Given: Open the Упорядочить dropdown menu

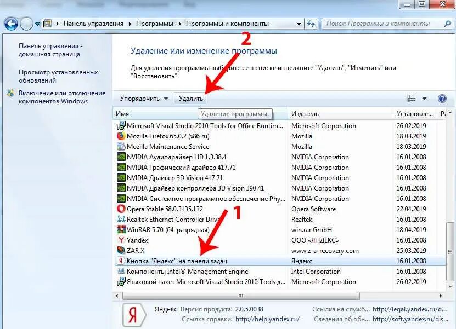Looking at the screenshot, I should click(144, 99).
